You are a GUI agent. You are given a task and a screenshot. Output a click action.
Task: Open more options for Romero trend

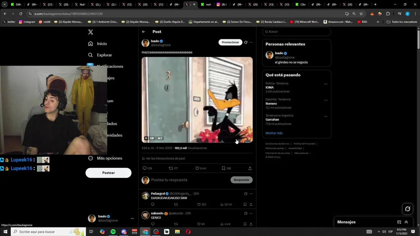[326, 100]
